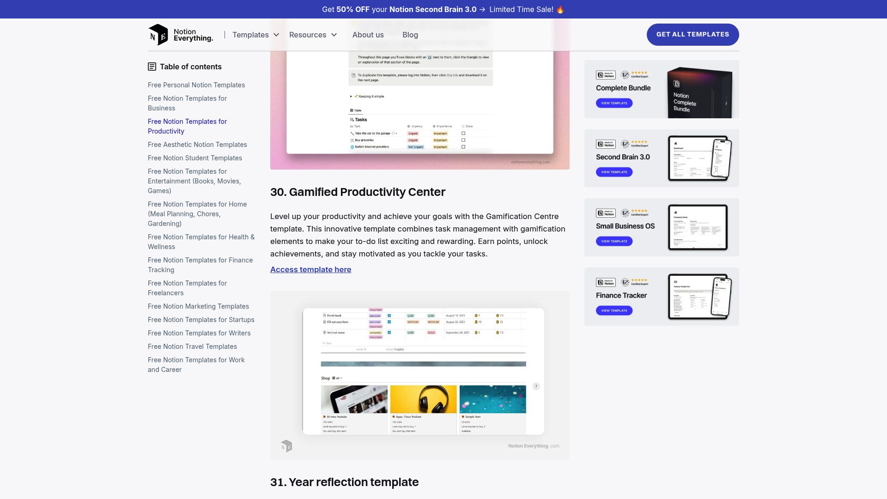The height and width of the screenshot is (499, 887).
Task: Click the 50% OFF sale banner link
Action: coord(443,9)
